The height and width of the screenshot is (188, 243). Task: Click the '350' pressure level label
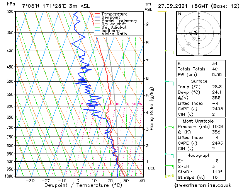coord(11,33)
